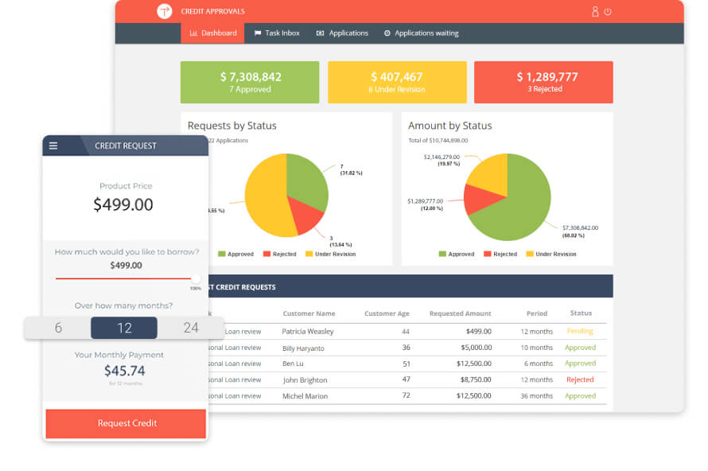The width and height of the screenshot is (708, 471).
Task: Switch to the Task Inbox tab
Action: (277, 33)
